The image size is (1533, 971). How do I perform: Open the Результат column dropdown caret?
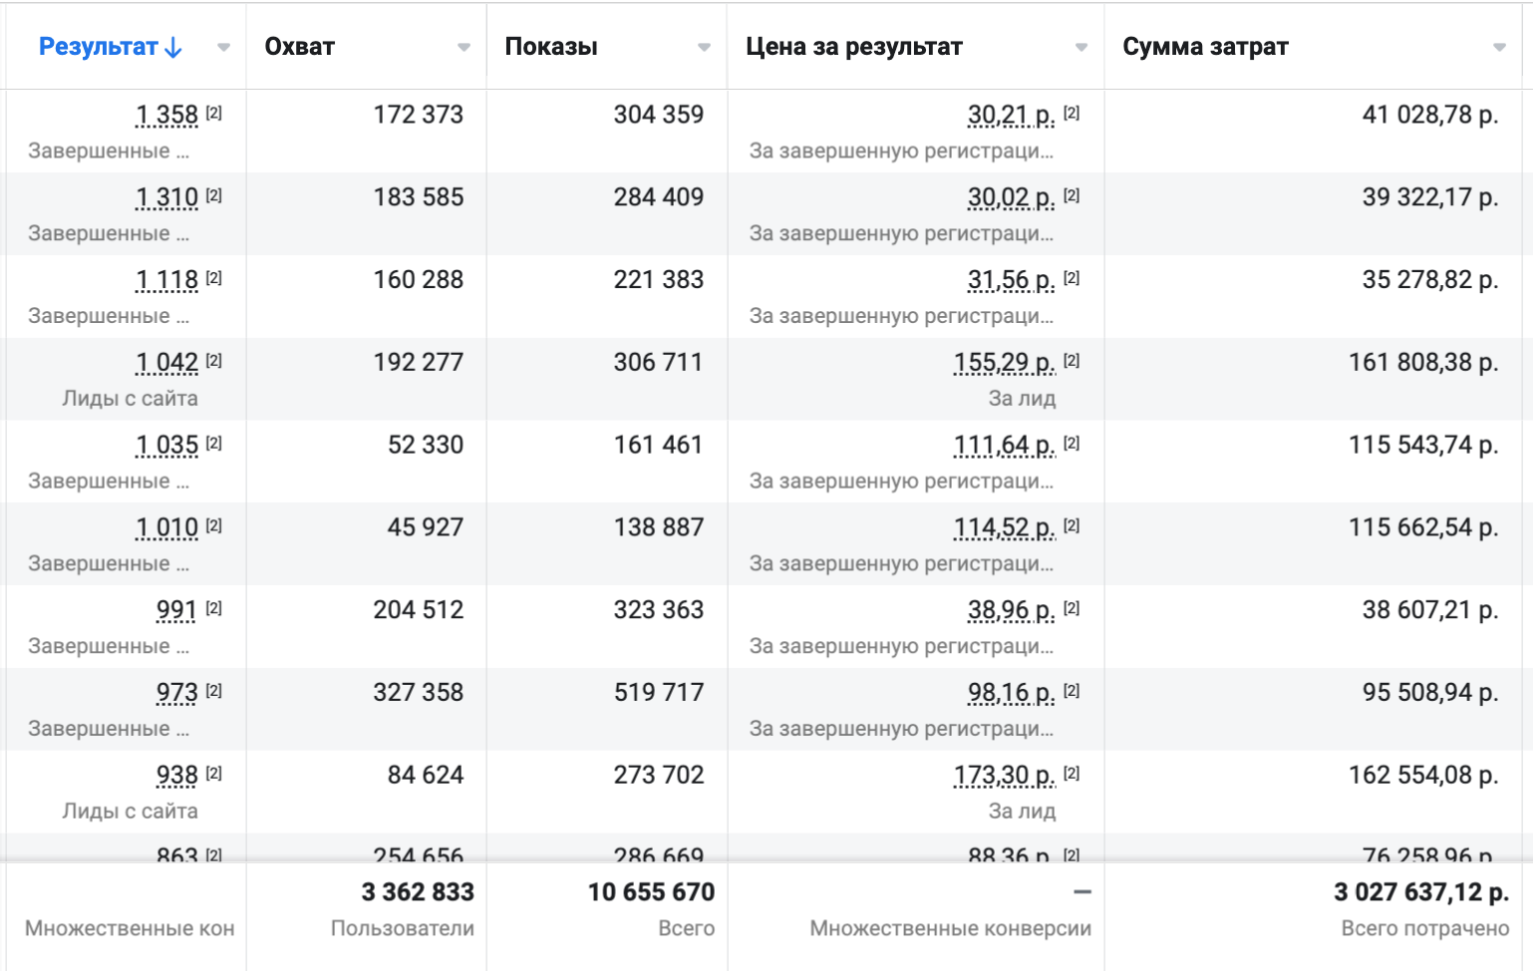point(223,47)
